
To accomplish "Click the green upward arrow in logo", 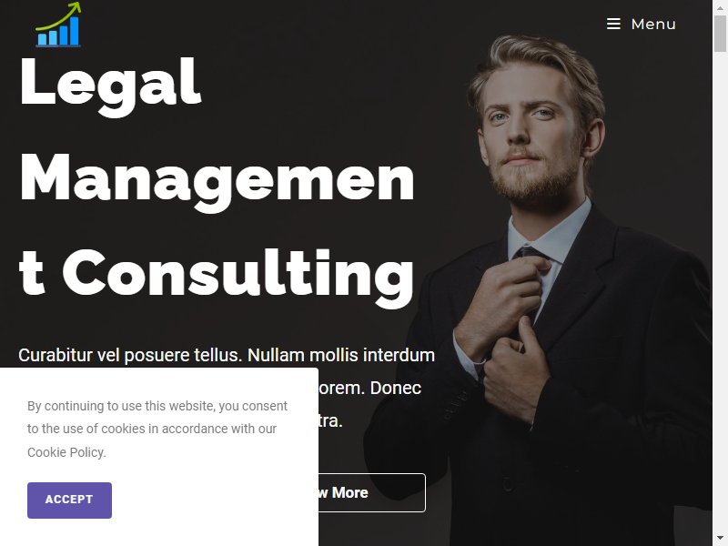I will (x=59, y=15).
